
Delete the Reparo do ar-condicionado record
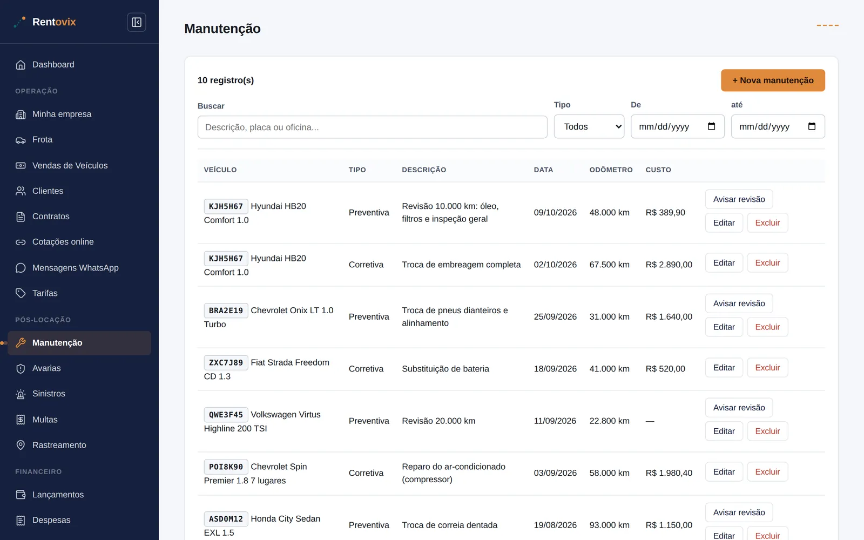(767, 472)
